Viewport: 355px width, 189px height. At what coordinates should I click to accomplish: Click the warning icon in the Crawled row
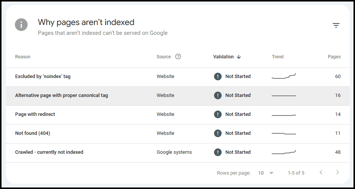[218, 152]
